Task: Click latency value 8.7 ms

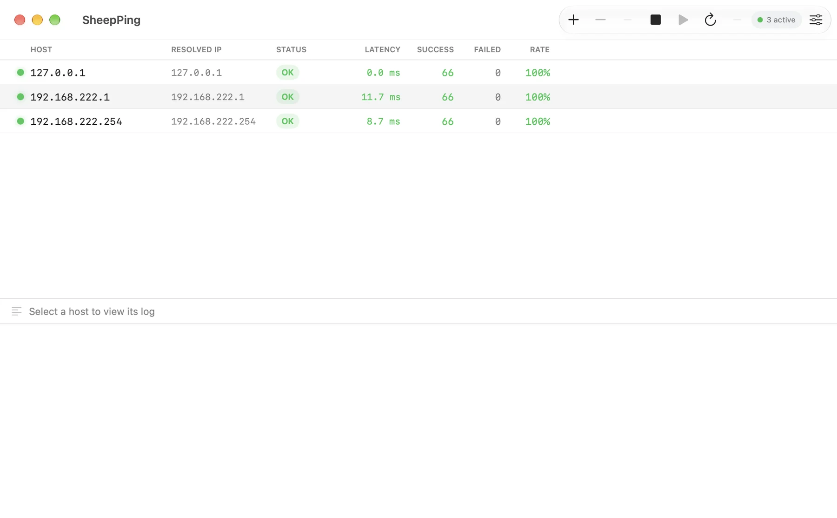Action: click(383, 121)
